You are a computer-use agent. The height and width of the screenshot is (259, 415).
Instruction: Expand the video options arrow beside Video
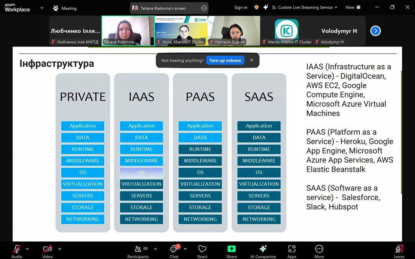59,249
